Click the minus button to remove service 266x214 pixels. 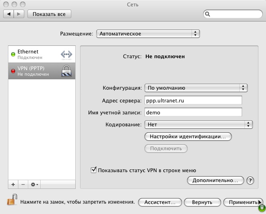pyautogui.click(x=23, y=185)
